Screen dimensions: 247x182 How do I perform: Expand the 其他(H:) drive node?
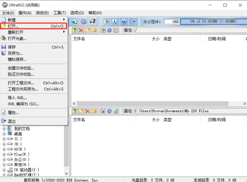click(4, 165)
